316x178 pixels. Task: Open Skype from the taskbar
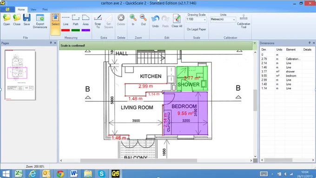tap(101, 173)
